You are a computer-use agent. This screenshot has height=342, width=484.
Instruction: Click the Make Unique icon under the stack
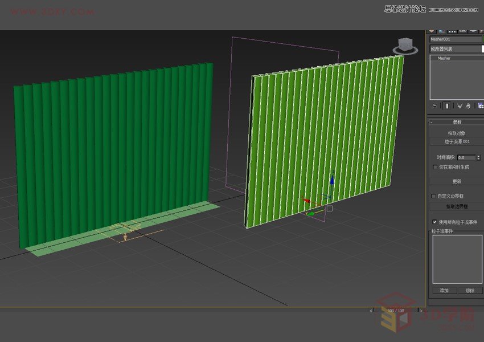(x=460, y=105)
